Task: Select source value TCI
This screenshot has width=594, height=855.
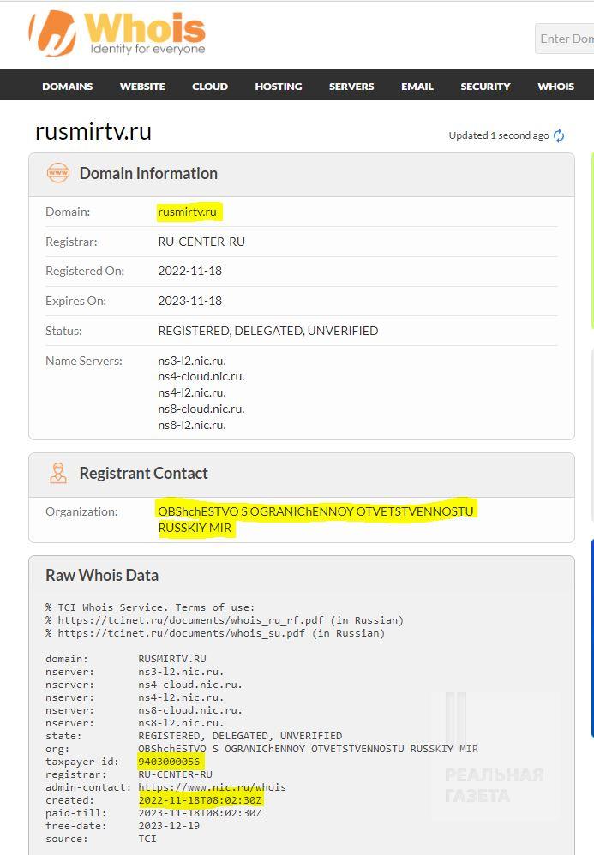Action: 147,839
